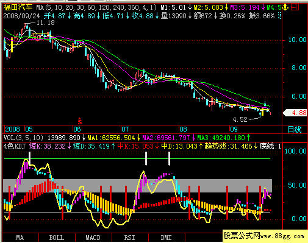Image resolution: width=308 pixels, height=243 pixels.
Task: Click the 中K:15.053 value
Action: tap(135, 146)
